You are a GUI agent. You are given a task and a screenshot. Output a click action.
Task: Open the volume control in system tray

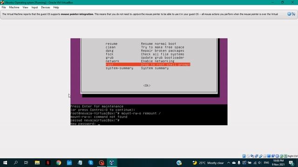point(260,163)
